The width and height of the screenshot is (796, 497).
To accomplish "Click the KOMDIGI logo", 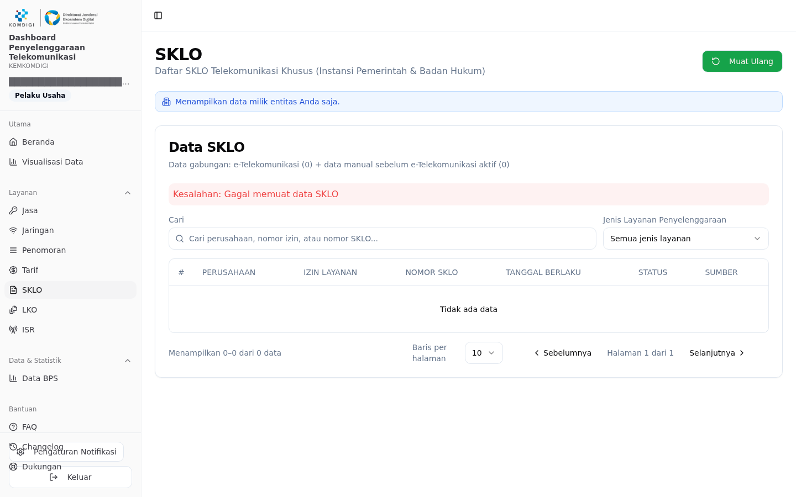I will 22,18.
